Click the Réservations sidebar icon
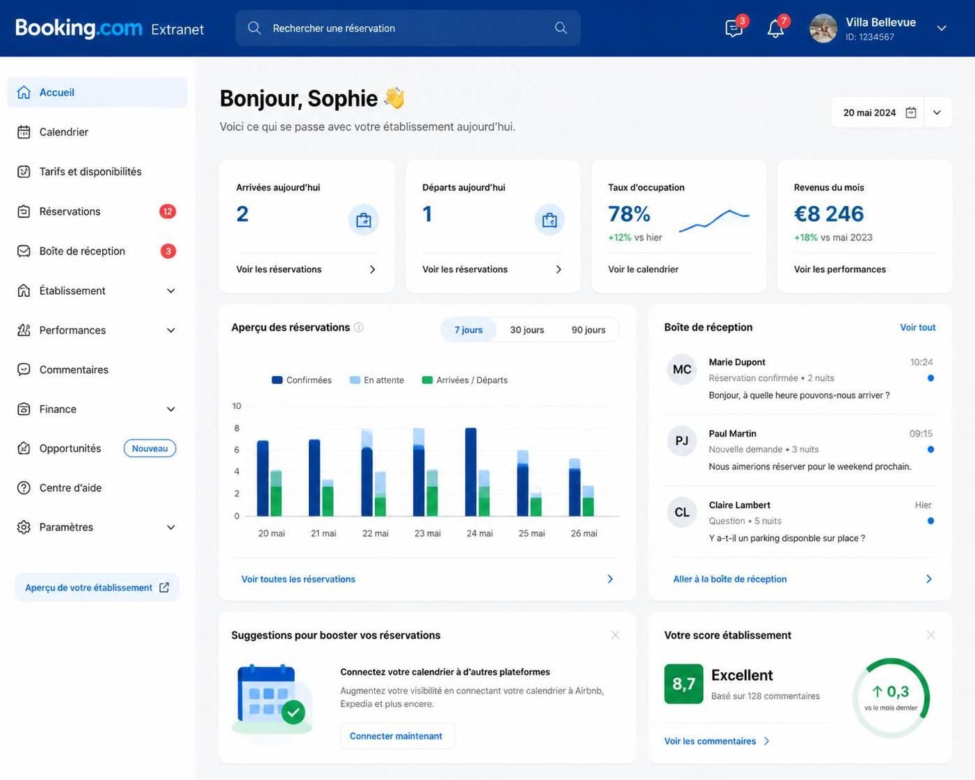 [x=24, y=211]
